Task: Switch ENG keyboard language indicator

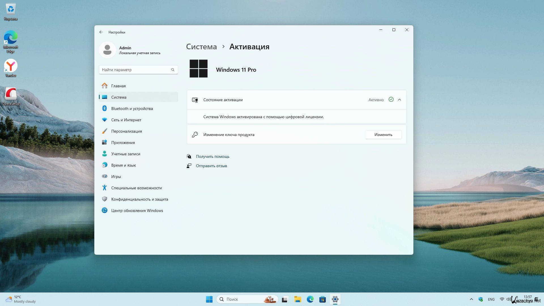Action: click(x=491, y=299)
